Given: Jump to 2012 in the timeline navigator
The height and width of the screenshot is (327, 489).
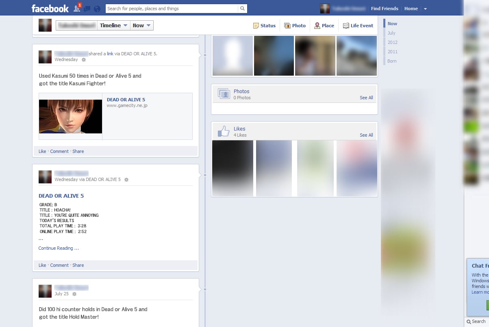Looking at the screenshot, I should coord(392,42).
